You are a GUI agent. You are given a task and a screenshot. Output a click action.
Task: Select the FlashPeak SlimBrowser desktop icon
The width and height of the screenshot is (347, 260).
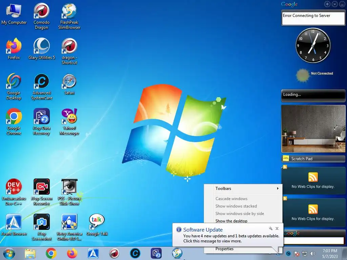(69, 16)
